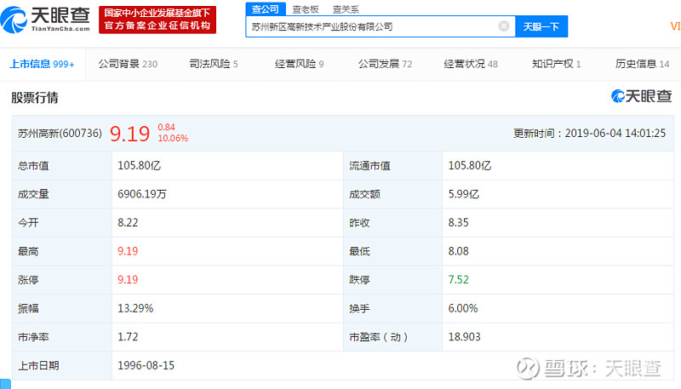Click the 今开 value 8.22
The height and width of the screenshot is (389, 681).
click(x=128, y=223)
